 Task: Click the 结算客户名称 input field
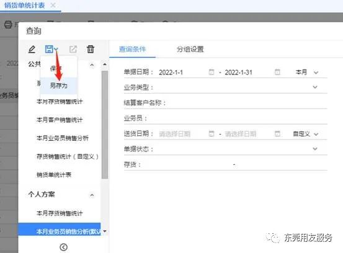(x=247, y=103)
